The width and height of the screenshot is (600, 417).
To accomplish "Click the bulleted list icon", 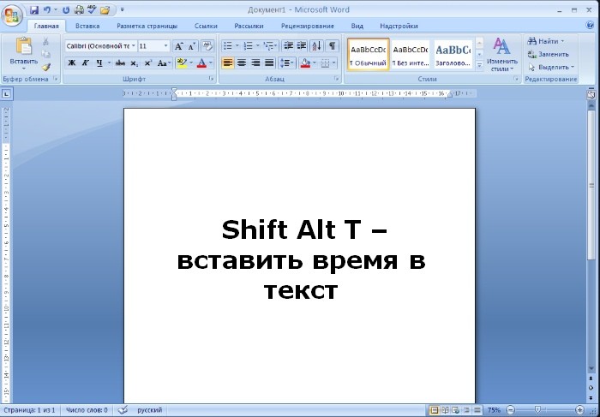I will point(228,46).
